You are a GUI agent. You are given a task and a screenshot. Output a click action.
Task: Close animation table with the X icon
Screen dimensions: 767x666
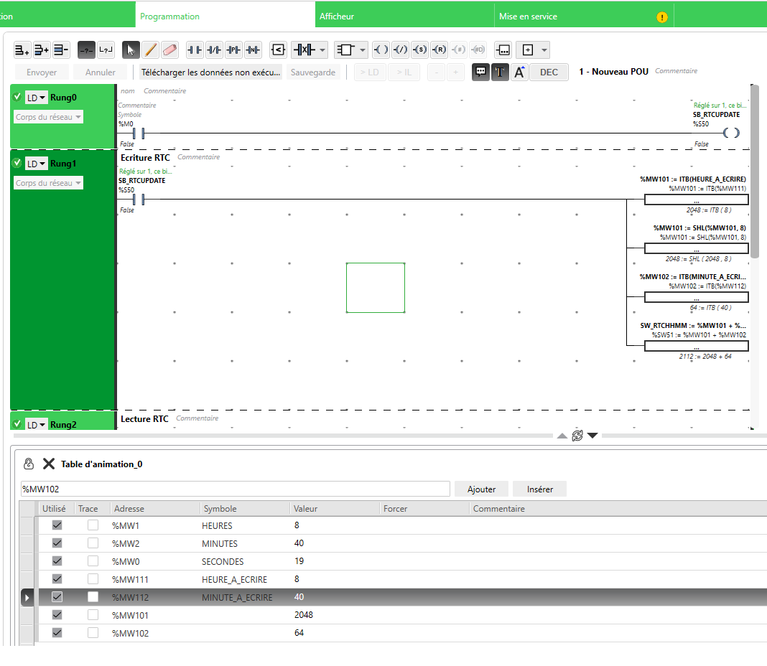(49, 464)
